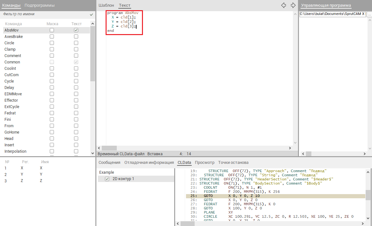Open the Шаблон tab
372x226 pixels.
coord(106,5)
